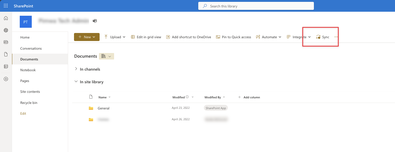Open Notebook in site navigation
Viewport: 395px width, 152px height.
click(x=28, y=70)
